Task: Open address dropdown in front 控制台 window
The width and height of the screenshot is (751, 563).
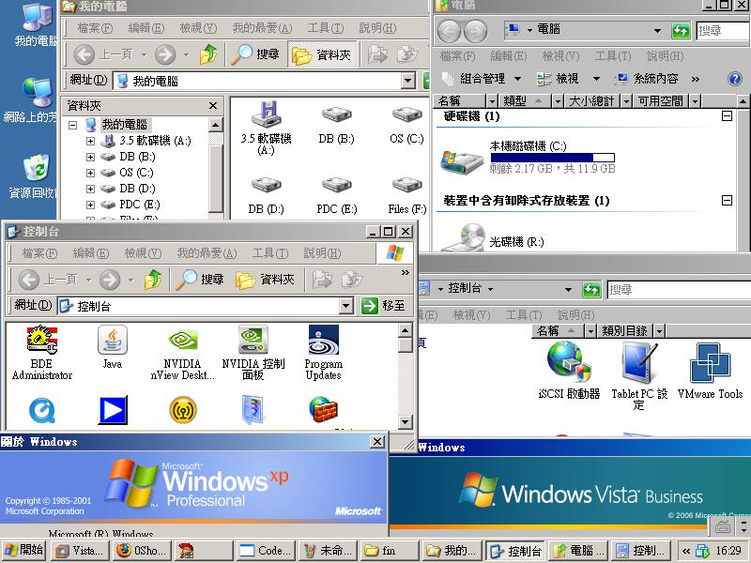Action: pos(345,306)
